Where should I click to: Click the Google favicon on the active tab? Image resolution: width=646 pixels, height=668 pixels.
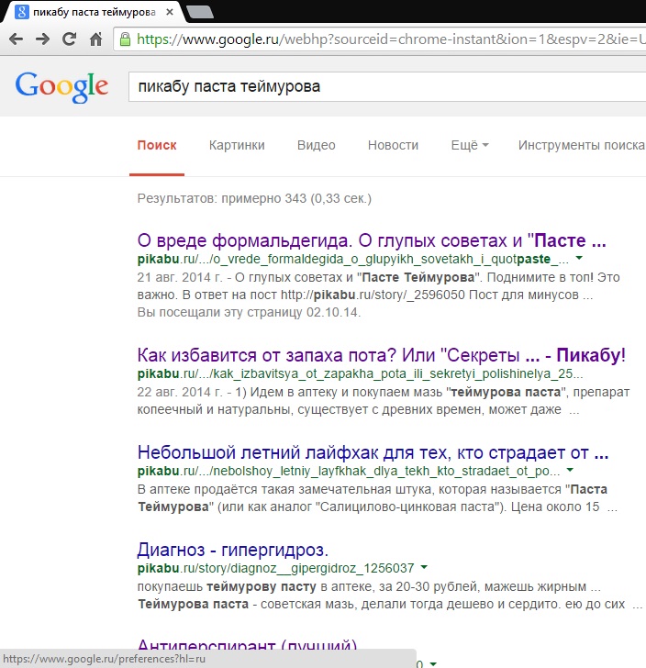click(18, 12)
